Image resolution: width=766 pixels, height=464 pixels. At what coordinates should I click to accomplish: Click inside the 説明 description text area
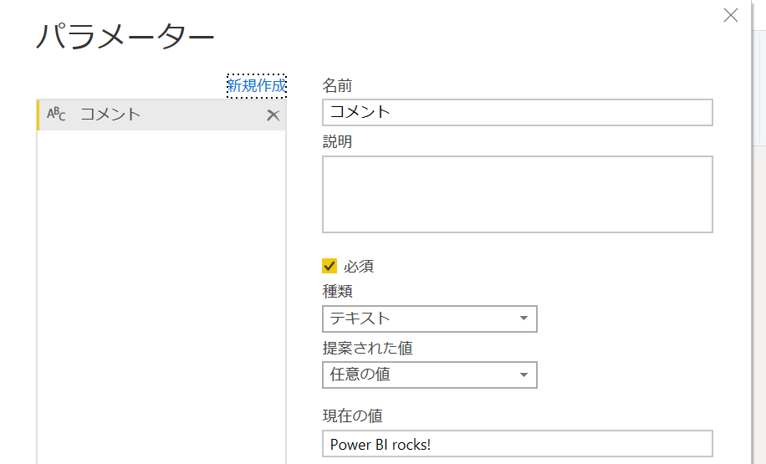pyautogui.click(x=518, y=195)
